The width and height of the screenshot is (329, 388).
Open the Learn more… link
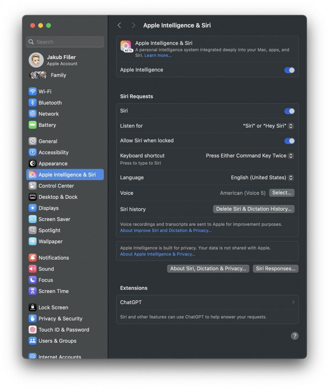[x=158, y=55]
